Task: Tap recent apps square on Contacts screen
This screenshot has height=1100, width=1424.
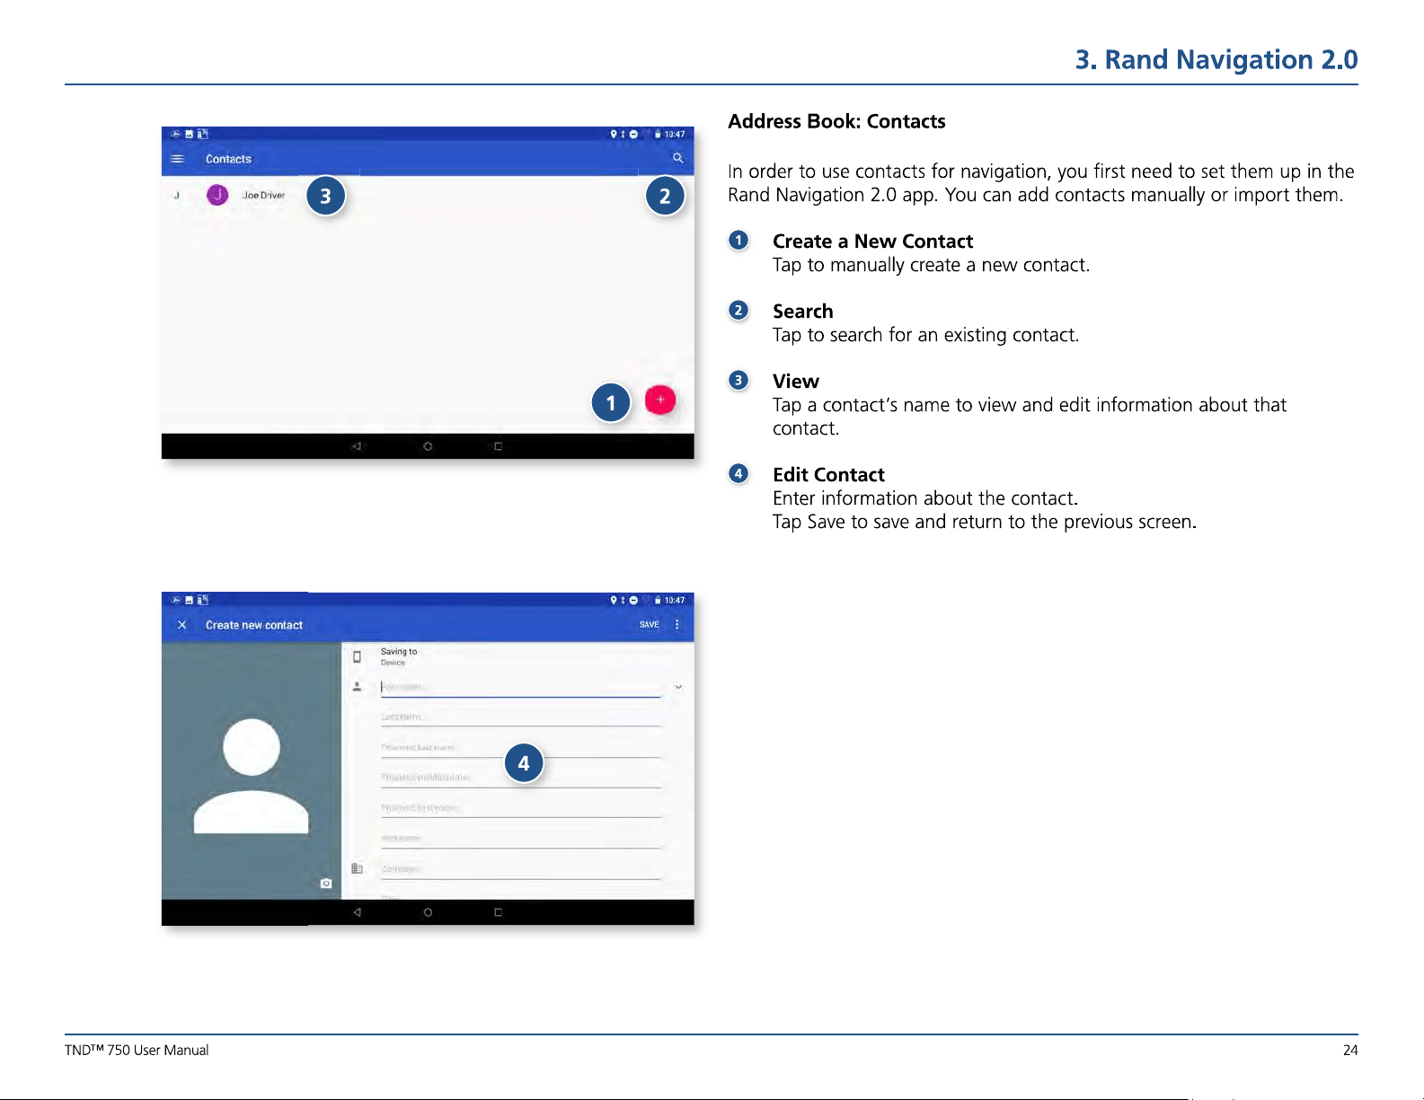Action: pyautogui.click(x=498, y=446)
